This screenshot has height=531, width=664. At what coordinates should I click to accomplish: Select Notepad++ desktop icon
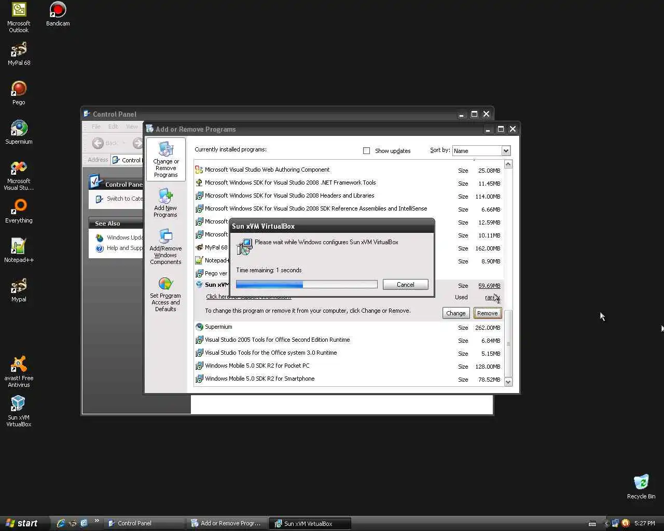(x=19, y=250)
